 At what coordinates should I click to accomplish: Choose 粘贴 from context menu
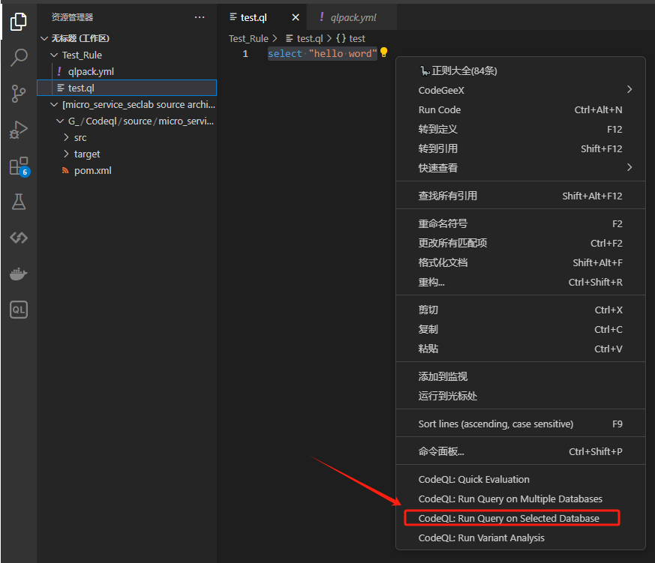pyautogui.click(x=521, y=349)
